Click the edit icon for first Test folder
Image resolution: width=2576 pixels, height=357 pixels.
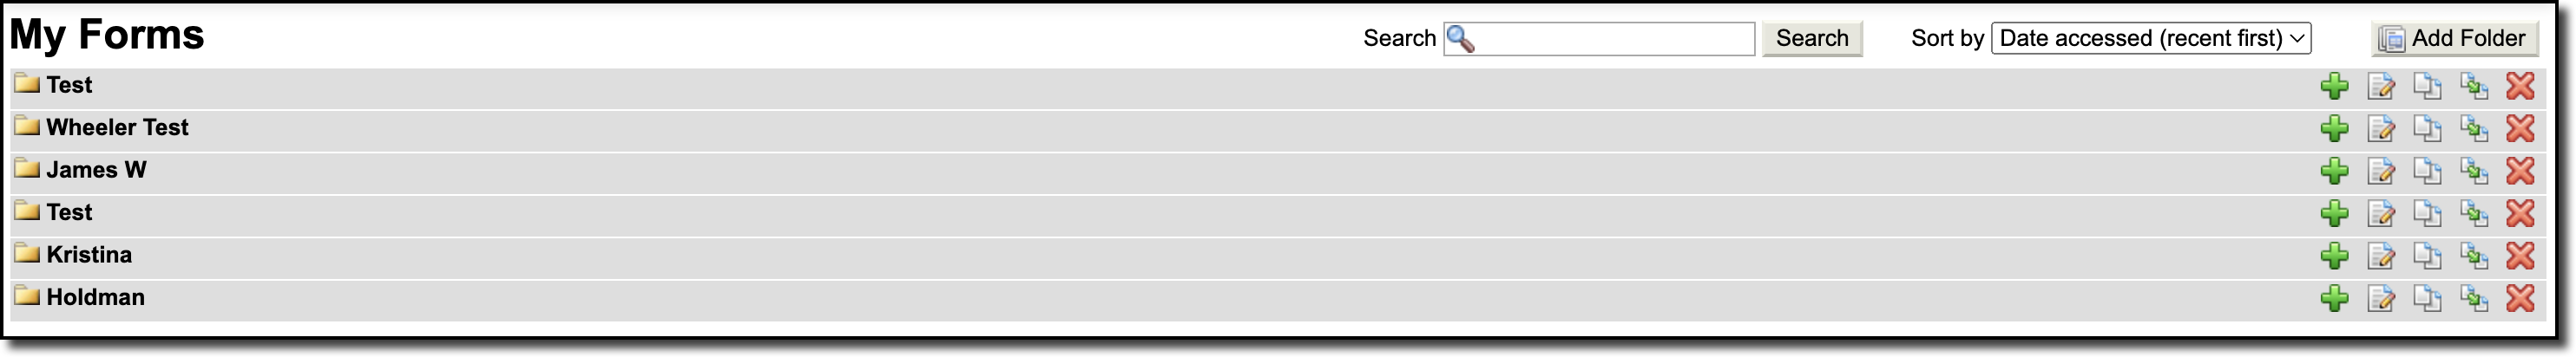pyautogui.click(x=2381, y=87)
